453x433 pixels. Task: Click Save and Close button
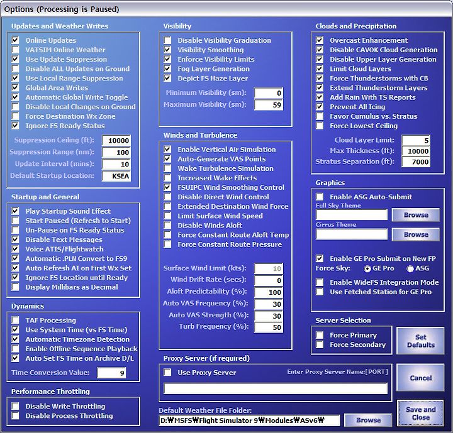421,413
